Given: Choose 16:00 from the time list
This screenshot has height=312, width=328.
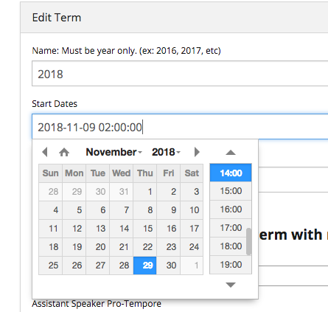Looking at the screenshot, I should coord(231,209).
